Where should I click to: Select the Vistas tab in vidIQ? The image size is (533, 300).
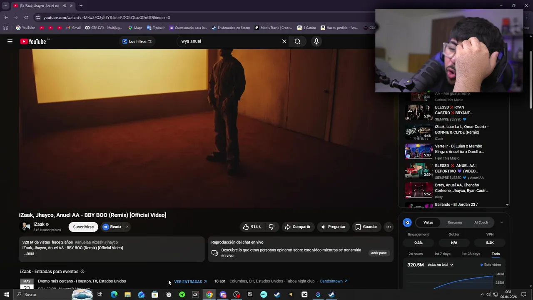[428, 222]
